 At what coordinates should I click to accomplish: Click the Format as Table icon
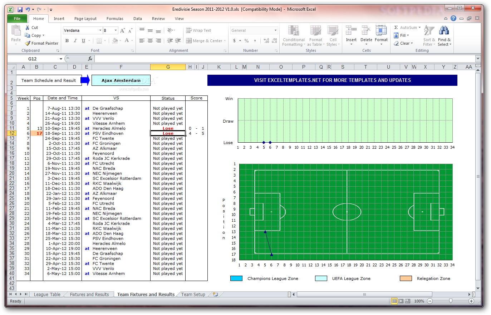tap(315, 31)
